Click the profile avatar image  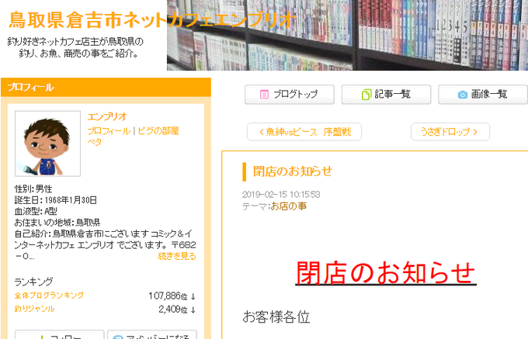point(48,144)
